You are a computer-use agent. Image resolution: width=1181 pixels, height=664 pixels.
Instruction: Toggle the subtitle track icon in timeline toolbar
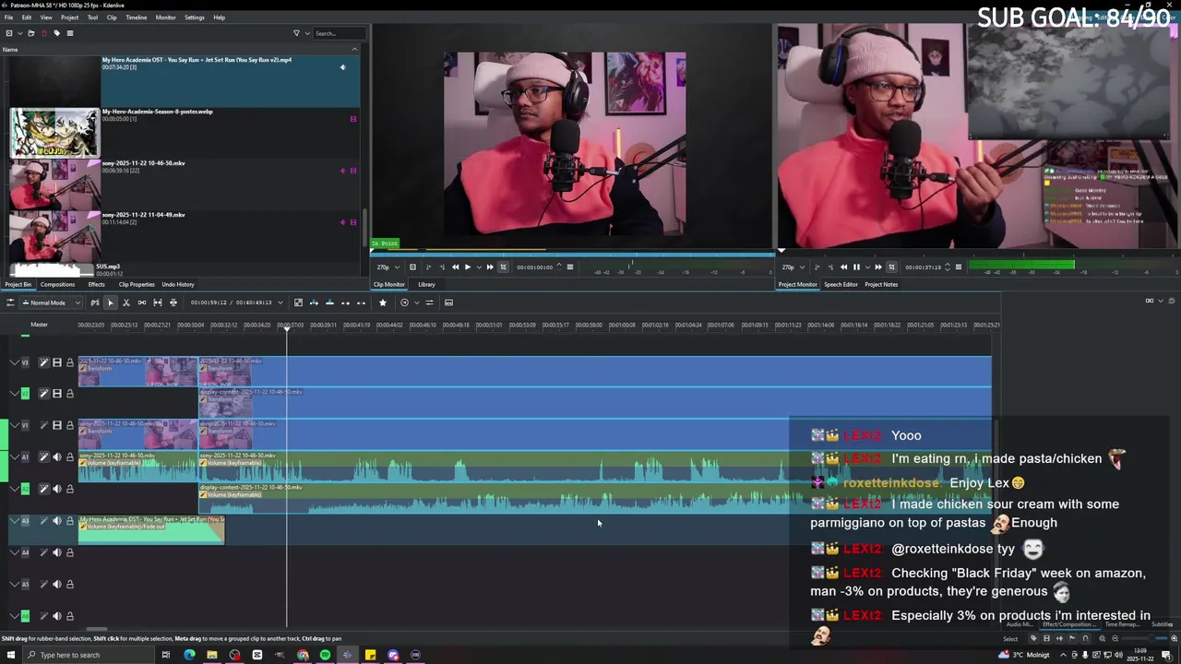(448, 302)
